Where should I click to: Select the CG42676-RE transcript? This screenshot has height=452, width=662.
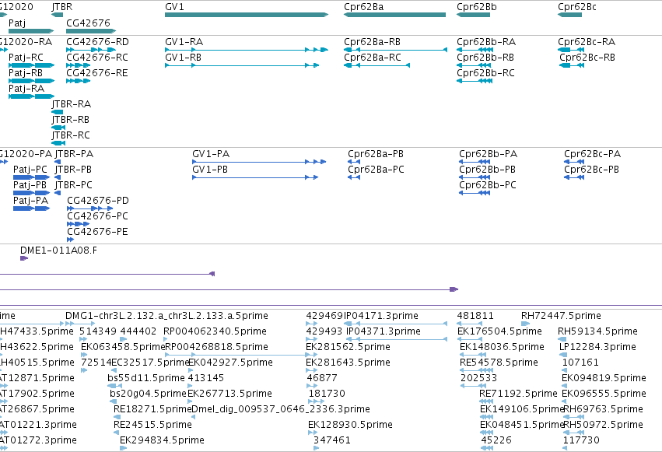pos(78,81)
